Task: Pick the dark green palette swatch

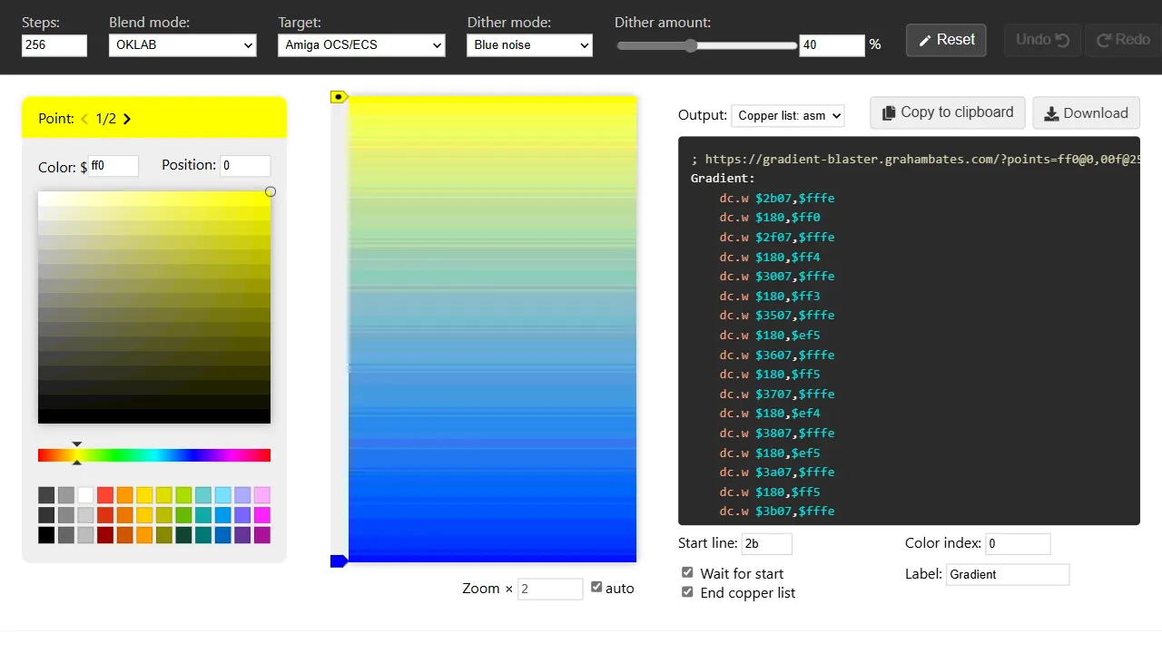Action: (x=183, y=535)
